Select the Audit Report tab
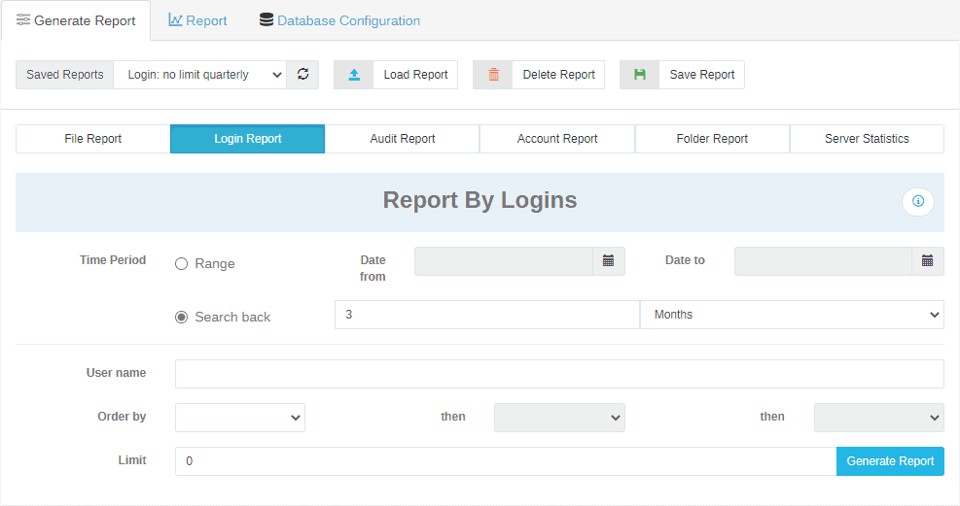The image size is (960, 506). pos(403,139)
